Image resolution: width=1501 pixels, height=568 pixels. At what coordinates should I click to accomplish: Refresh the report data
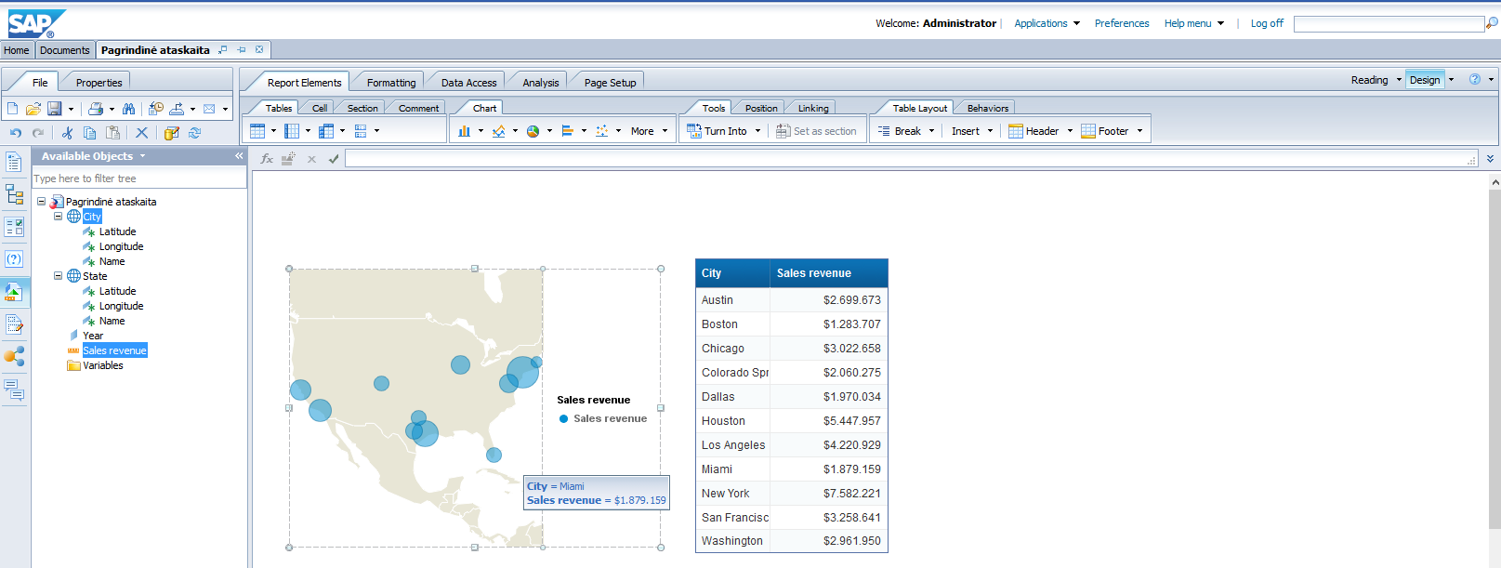tap(194, 133)
